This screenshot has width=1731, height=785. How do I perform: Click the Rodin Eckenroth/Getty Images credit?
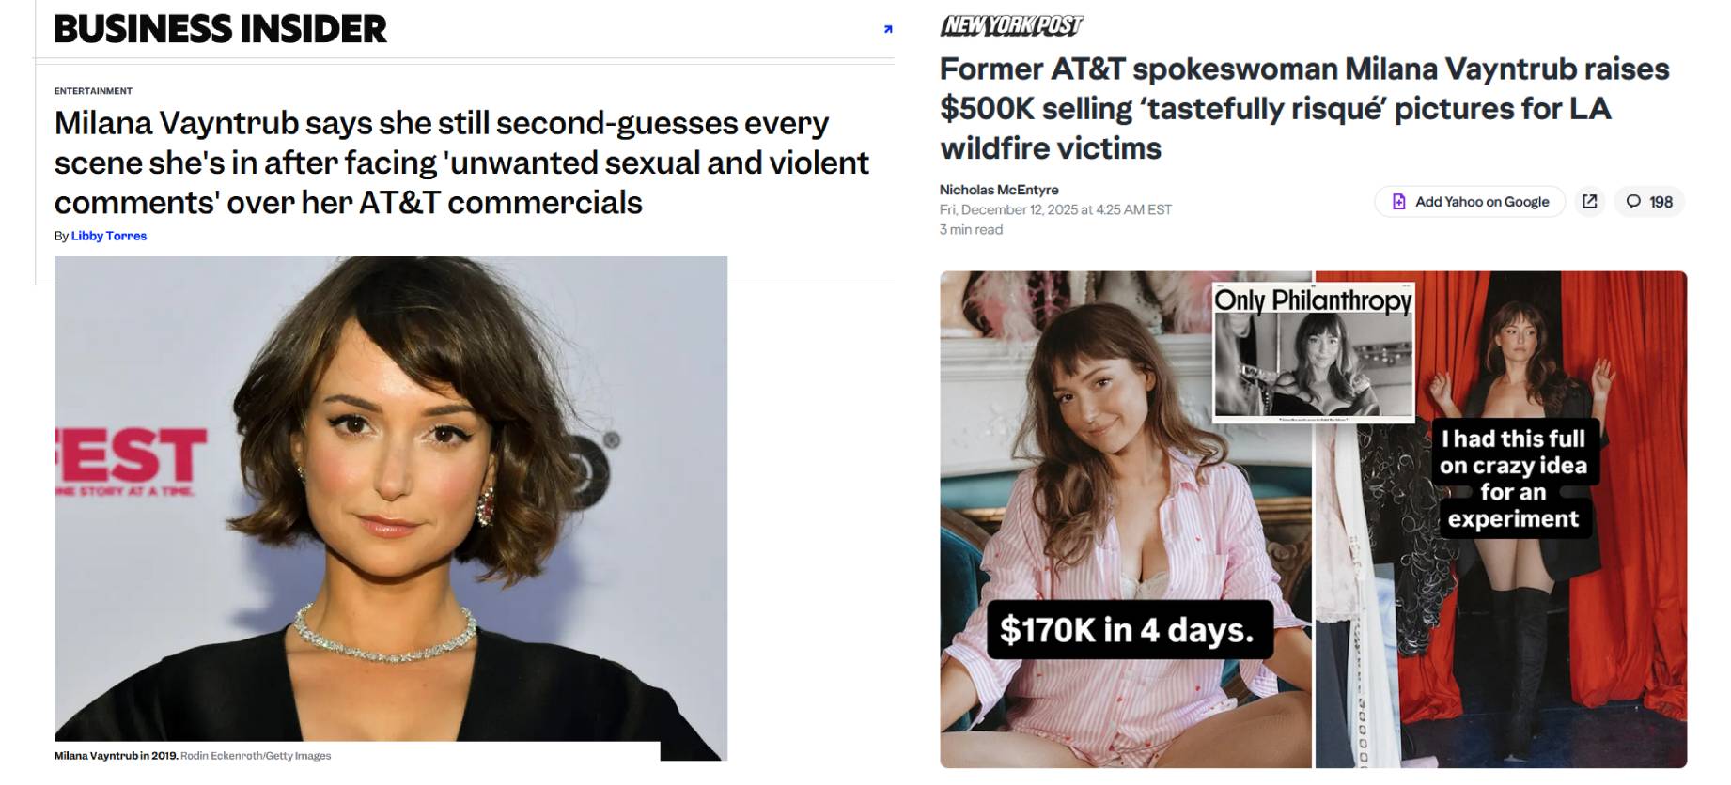(256, 756)
